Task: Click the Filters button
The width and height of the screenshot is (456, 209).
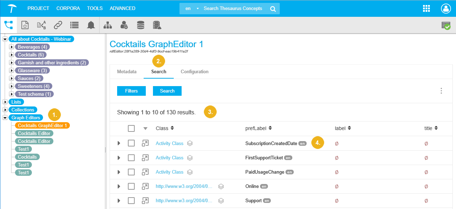Action: (131, 91)
